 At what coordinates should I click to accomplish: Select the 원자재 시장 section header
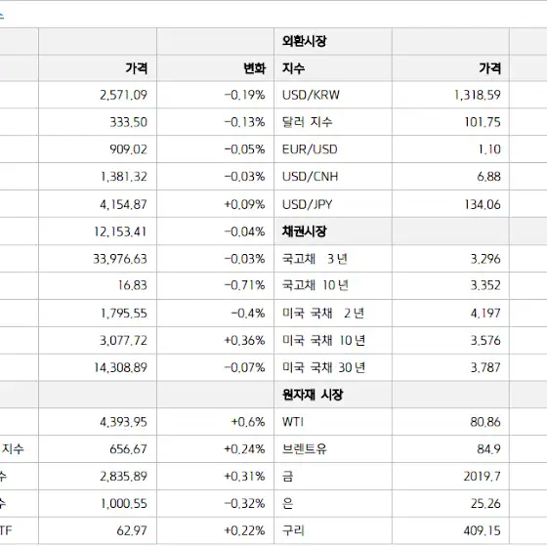[x=313, y=395]
